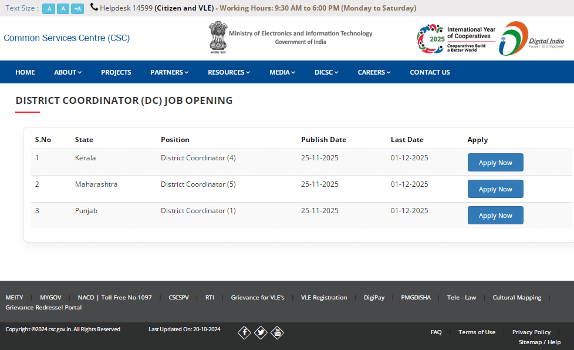The width and height of the screenshot is (574, 350).
Task: Expand the CAREERS dropdown
Action: pos(373,72)
